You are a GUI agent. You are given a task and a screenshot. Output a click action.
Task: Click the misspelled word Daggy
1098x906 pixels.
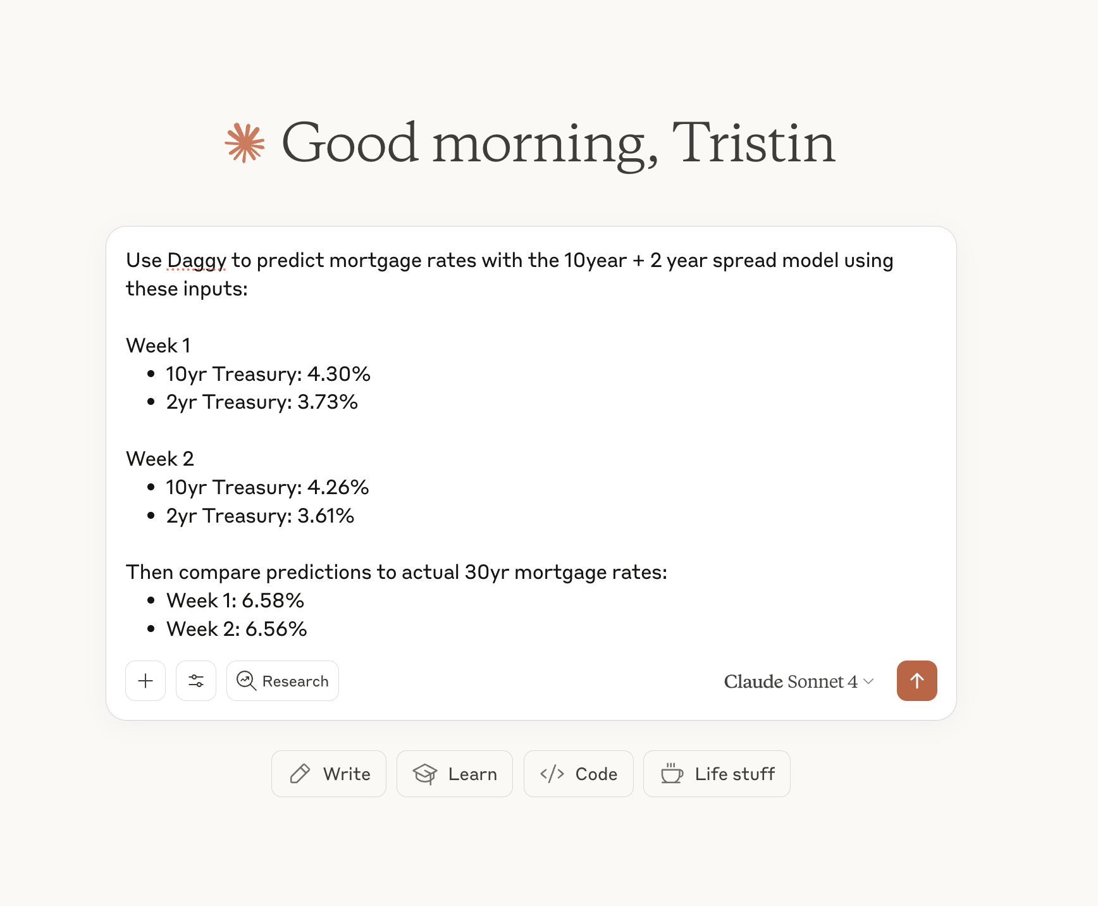pos(196,261)
